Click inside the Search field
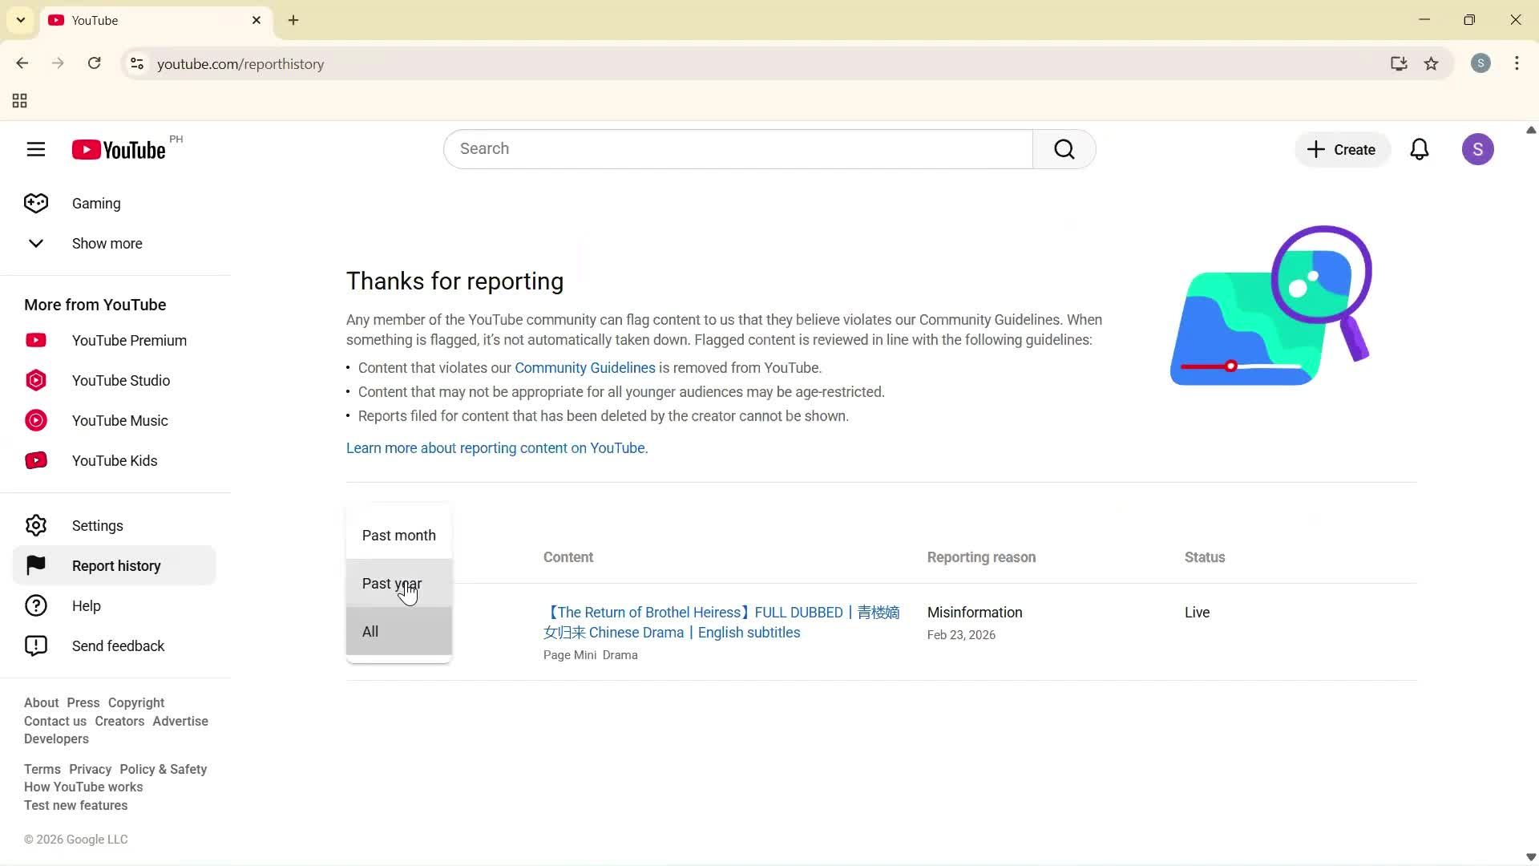1539x866 pixels. point(721,149)
